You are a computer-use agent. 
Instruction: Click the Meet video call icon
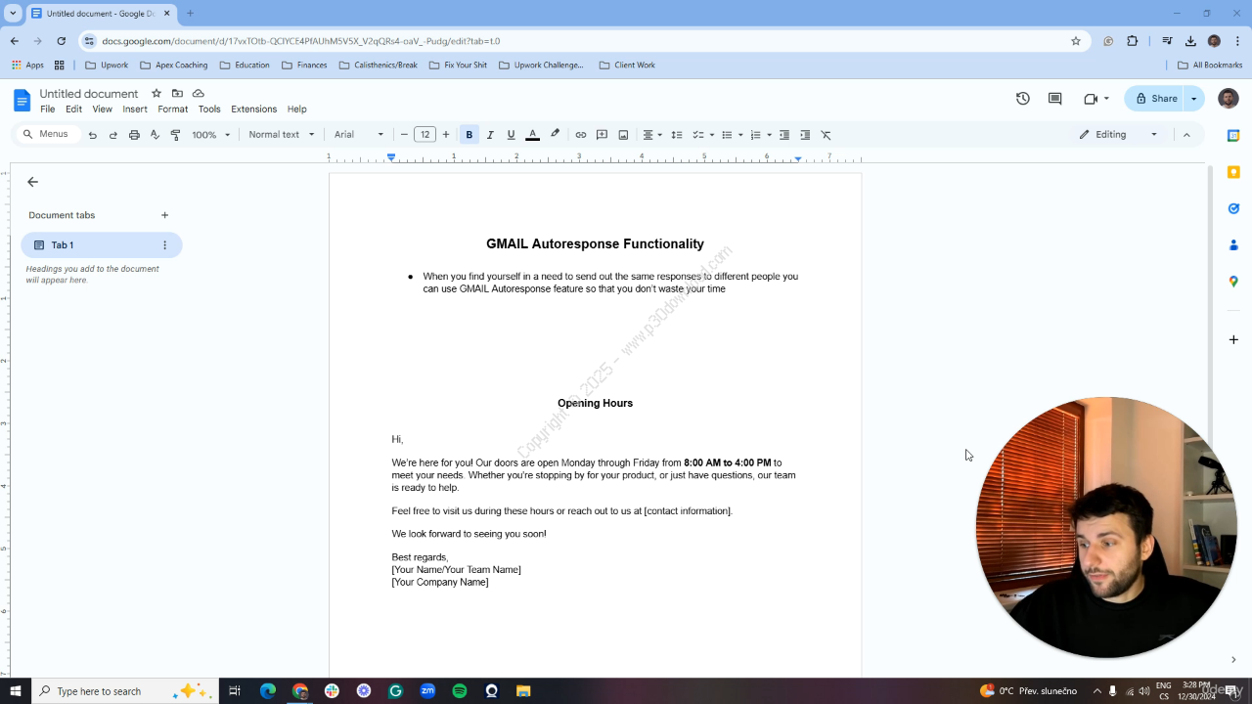pos(1092,99)
